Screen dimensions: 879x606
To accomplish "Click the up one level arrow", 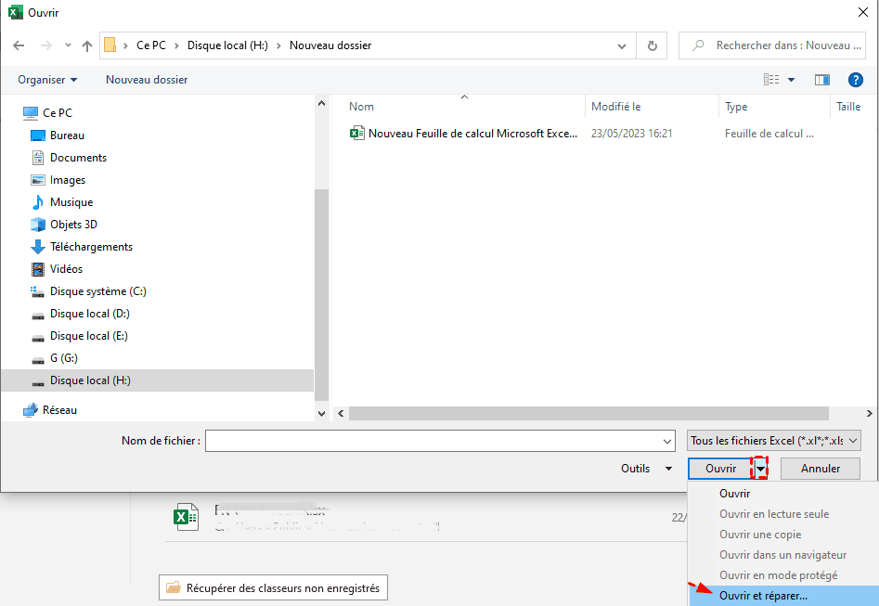I will (87, 45).
